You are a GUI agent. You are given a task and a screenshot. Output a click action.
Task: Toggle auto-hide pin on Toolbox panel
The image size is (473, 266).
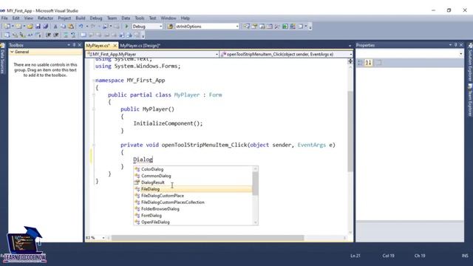[x=74, y=45]
